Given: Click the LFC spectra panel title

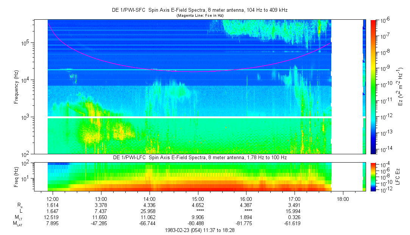Looking at the screenshot, I should click(x=200, y=158).
